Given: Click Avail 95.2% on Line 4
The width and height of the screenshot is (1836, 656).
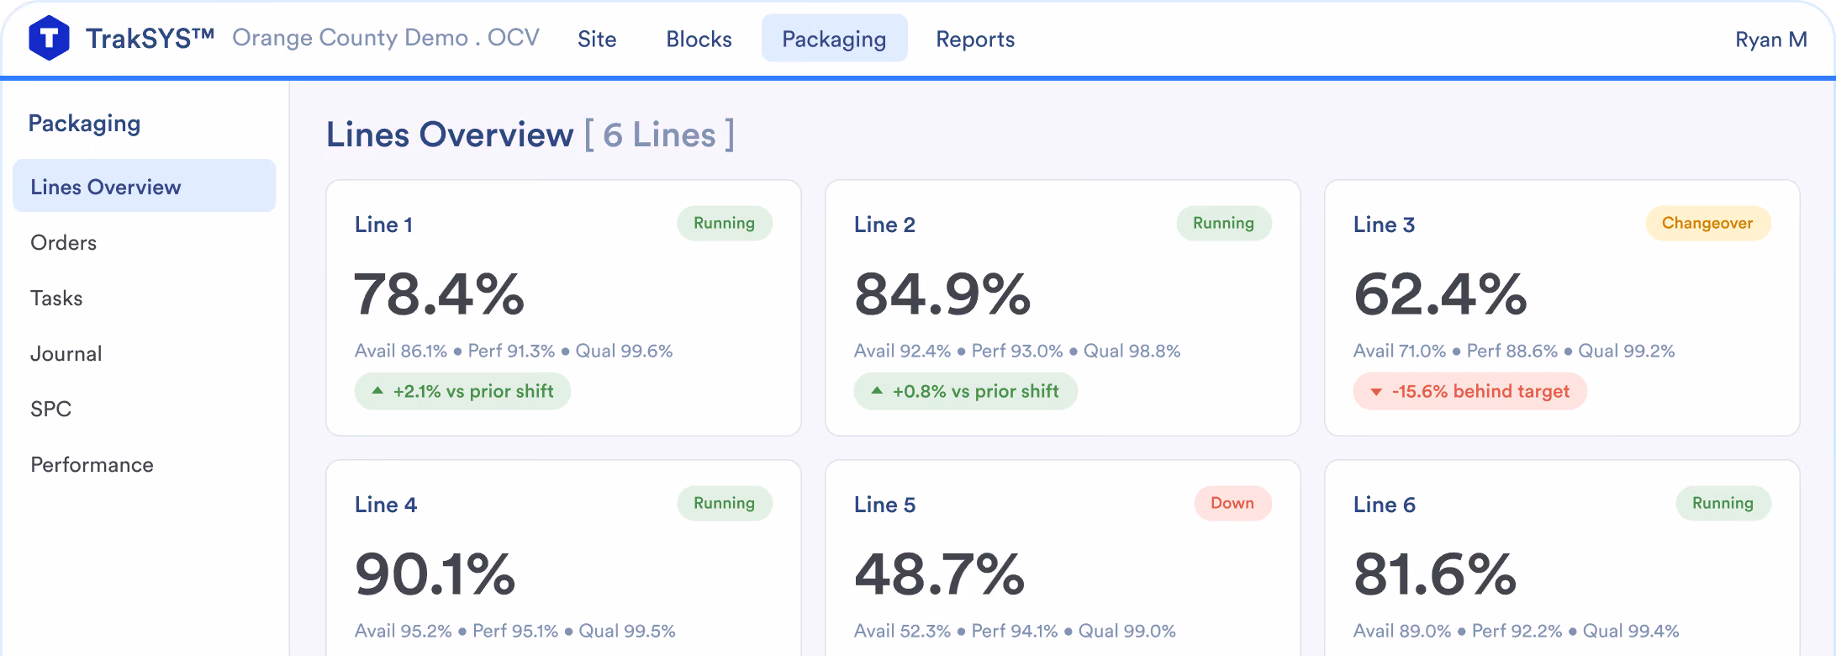Looking at the screenshot, I should click(x=404, y=631).
